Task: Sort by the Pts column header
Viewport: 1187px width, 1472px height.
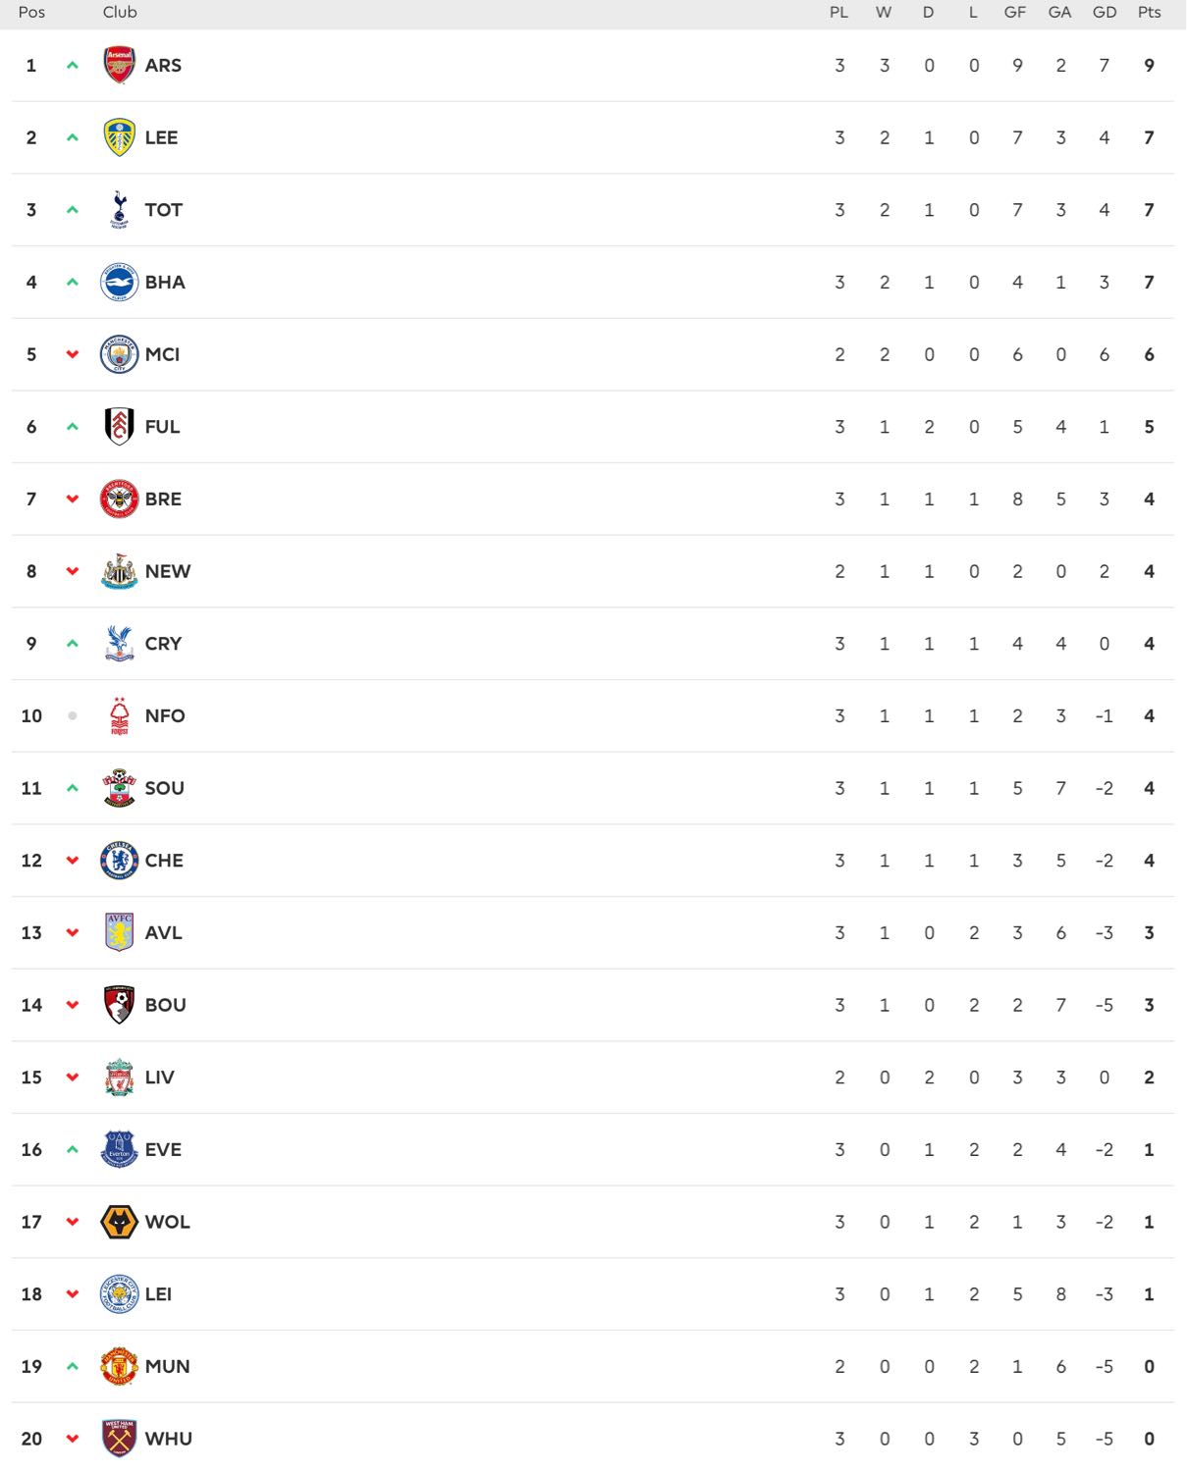Action: (x=1149, y=13)
